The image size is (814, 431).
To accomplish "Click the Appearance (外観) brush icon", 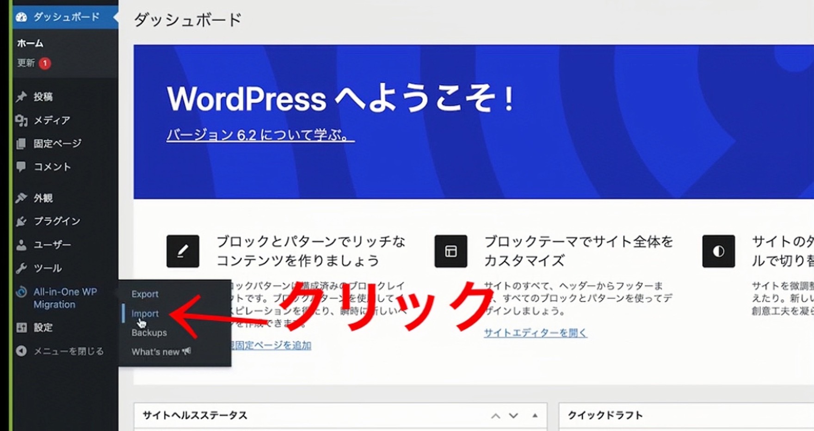I will coord(21,198).
